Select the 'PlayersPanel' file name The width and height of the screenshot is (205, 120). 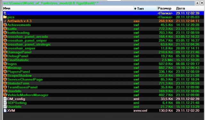point(19,72)
